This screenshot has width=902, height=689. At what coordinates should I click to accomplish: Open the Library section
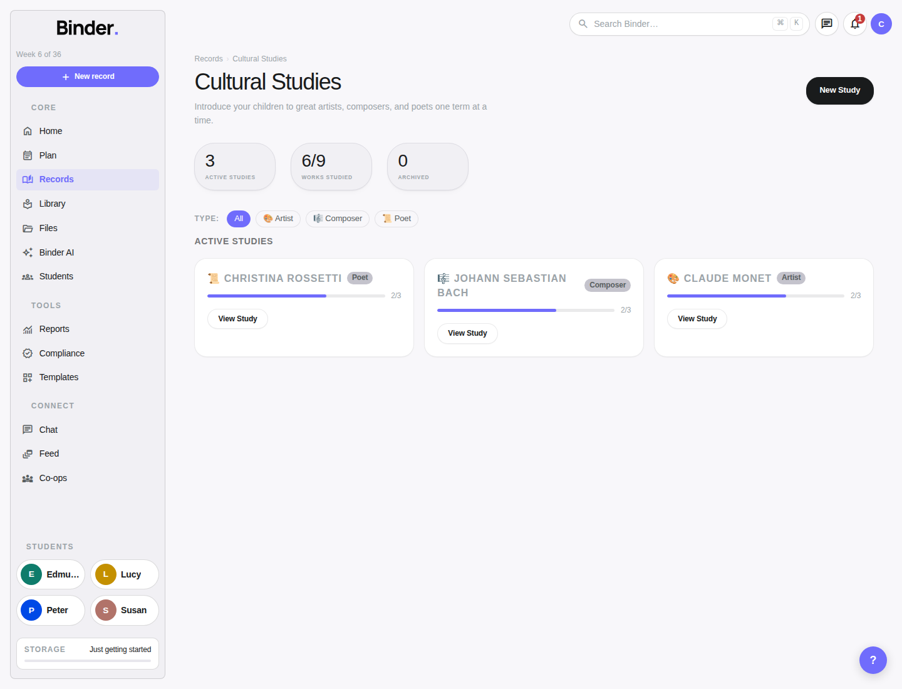(x=88, y=204)
